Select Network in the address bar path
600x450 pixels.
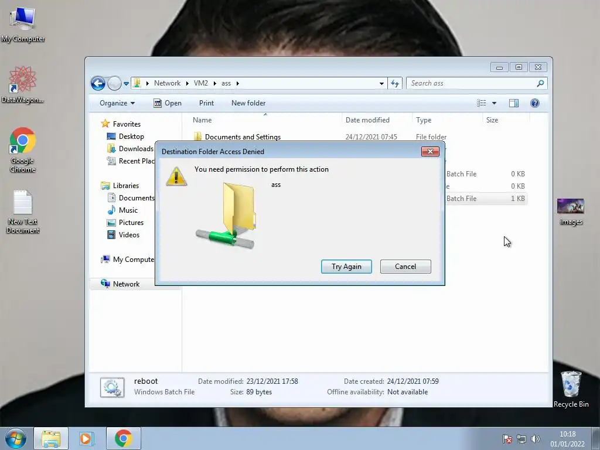167,83
